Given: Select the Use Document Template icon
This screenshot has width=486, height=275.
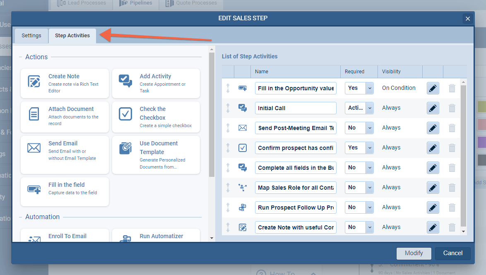Looking at the screenshot, I should click(125, 148).
